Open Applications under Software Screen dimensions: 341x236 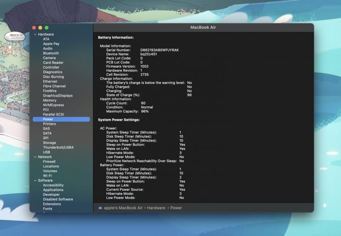pyautogui.click(x=53, y=190)
